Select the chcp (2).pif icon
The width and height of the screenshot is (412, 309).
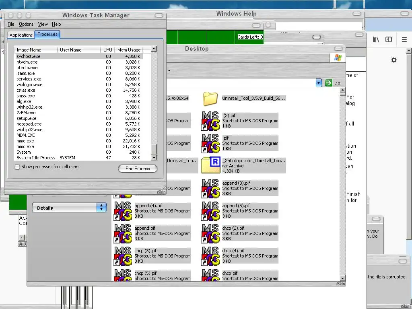[x=210, y=234]
